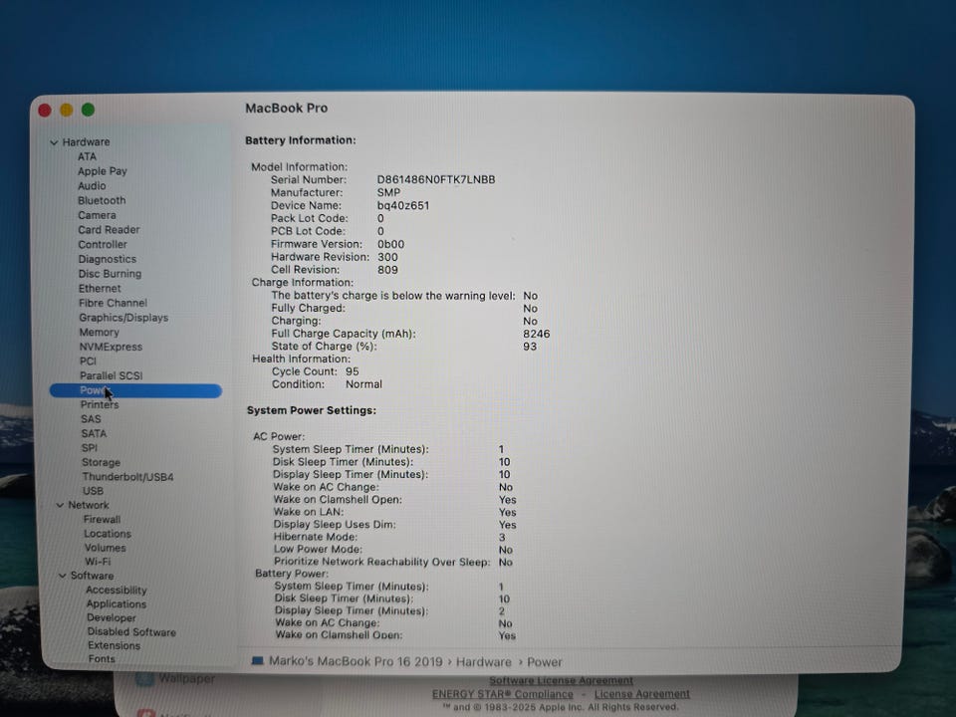The height and width of the screenshot is (717, 956).
Task: Click Hardware segment in path bar
Action: (484, 662)
